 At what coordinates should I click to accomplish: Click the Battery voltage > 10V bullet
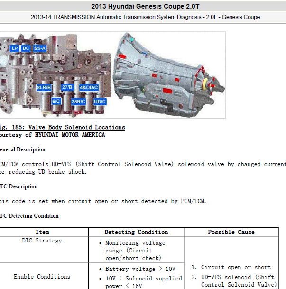point(137,269)
